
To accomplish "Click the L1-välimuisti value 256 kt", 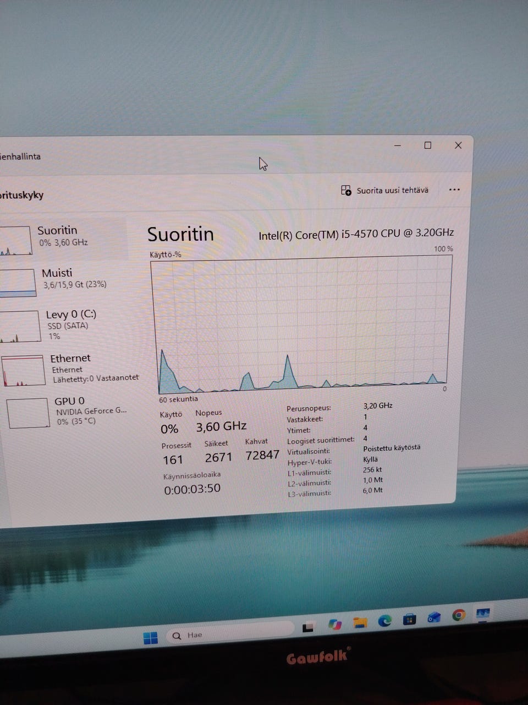I will click(372, 470).
